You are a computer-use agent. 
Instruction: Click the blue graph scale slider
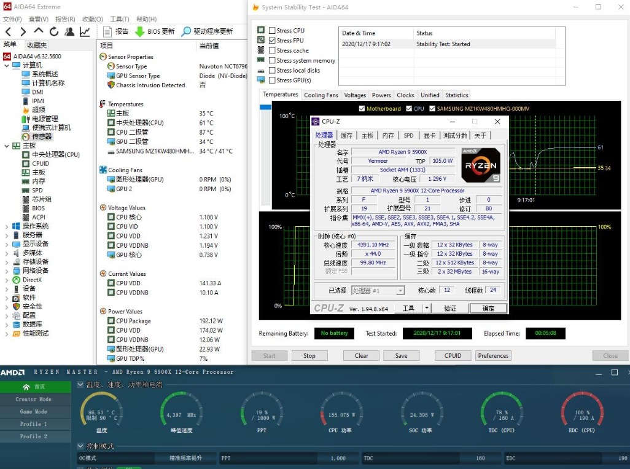point(266,107)
